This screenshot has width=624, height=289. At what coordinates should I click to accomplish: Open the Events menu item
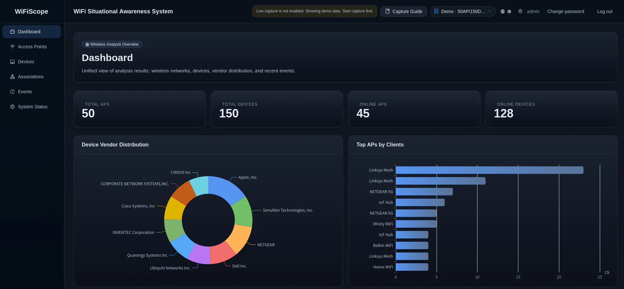coord(31,92)
